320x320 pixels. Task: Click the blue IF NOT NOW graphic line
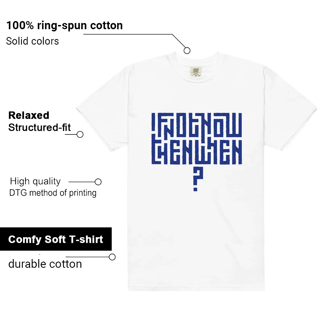pos(196,125)
